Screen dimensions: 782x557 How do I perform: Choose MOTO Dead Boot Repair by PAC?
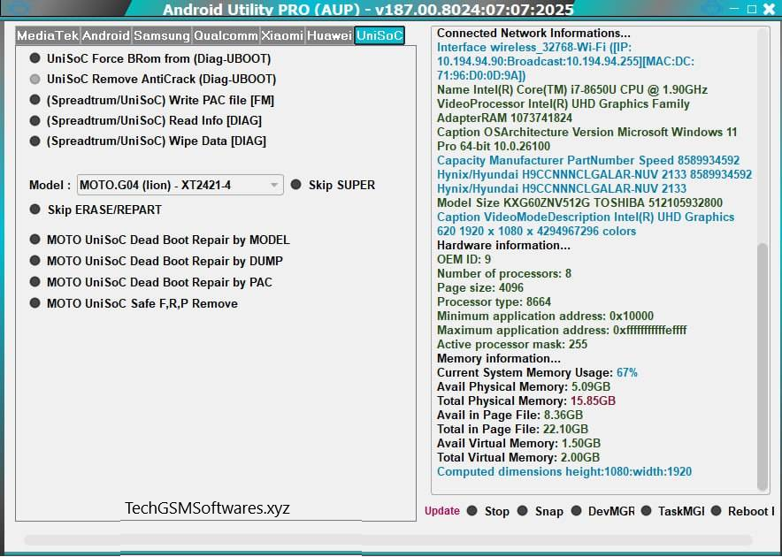151,282
